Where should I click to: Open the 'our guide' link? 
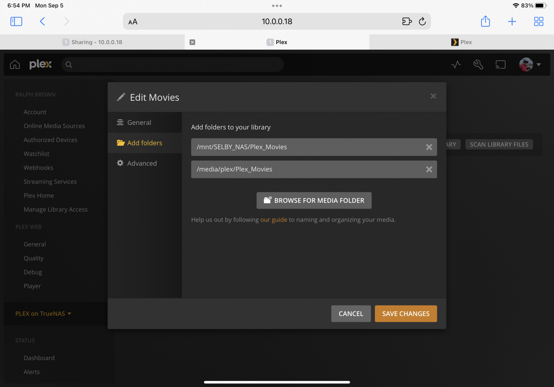274,220
